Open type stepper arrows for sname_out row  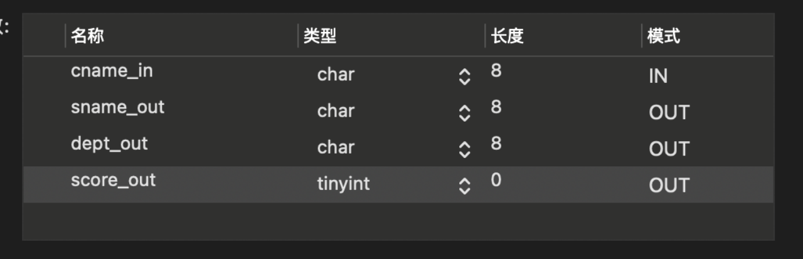pos(464,112)
